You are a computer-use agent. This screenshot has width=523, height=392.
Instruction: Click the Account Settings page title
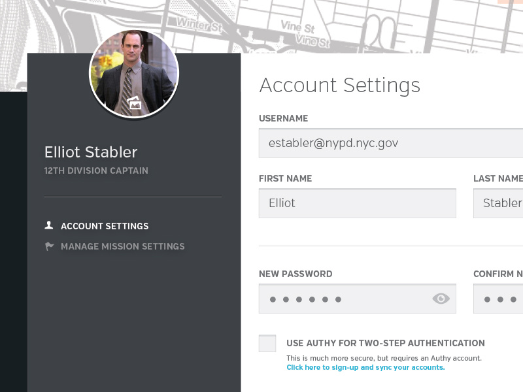pyautogui.click(x=340, y=85)
